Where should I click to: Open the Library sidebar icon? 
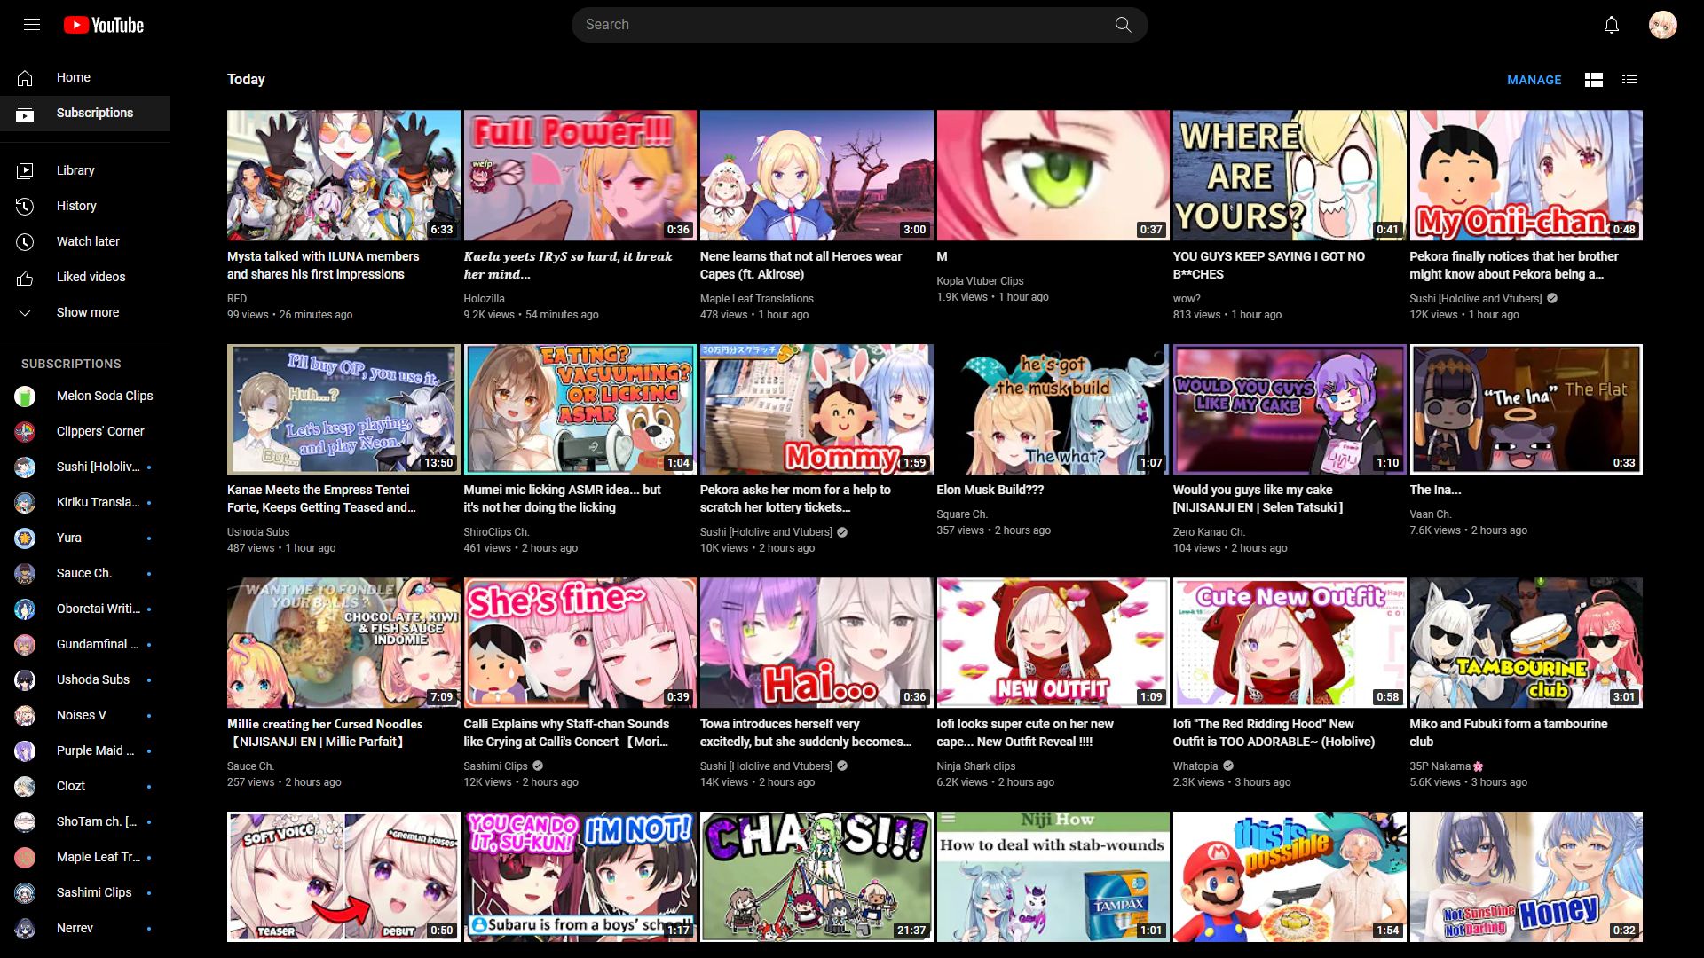click(24, 169)
